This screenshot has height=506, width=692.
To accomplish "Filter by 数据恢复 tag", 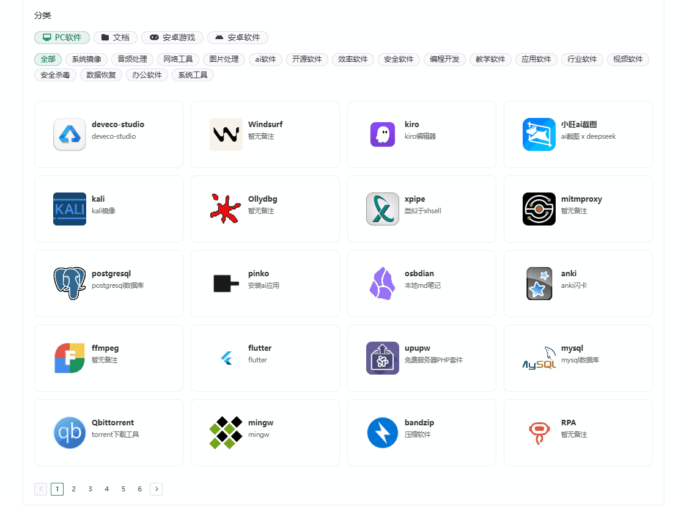I will click(101, 75).
